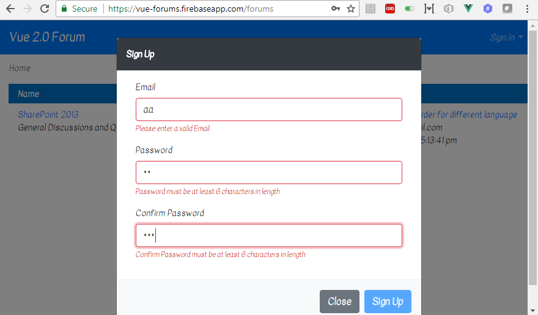Screen dimensions: 538x315
Task: Click the purple R extension icon
Action: (x=488, y=9)
